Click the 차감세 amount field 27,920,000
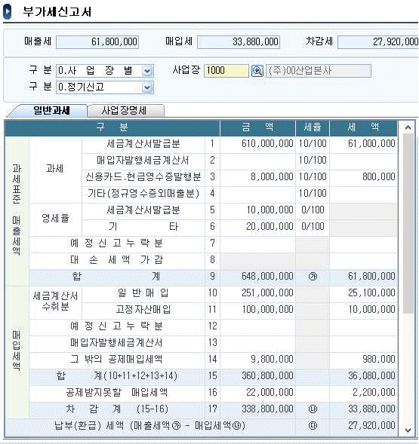Viewport: 419px width, 444px height. tap(378, 42)
